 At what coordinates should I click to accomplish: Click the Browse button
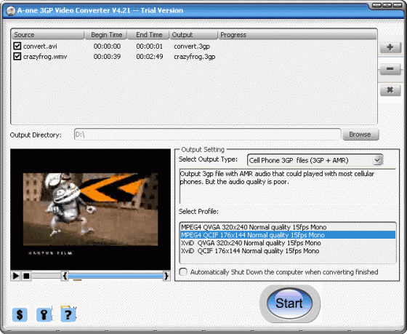pos(360,135)
